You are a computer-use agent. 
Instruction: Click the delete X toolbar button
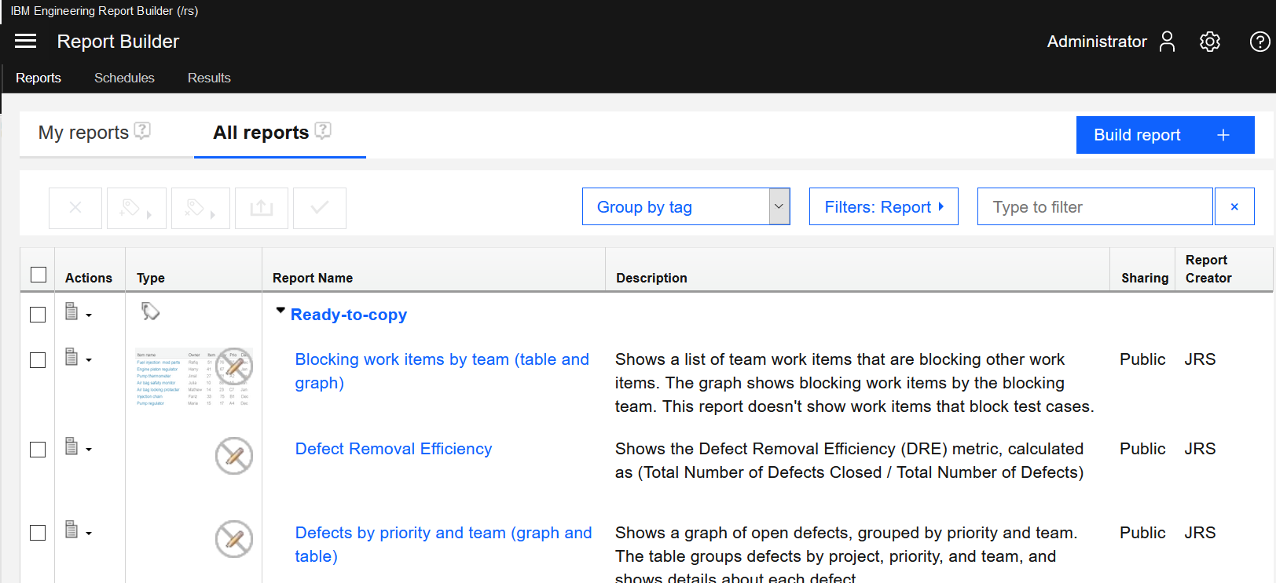[75, 208]
